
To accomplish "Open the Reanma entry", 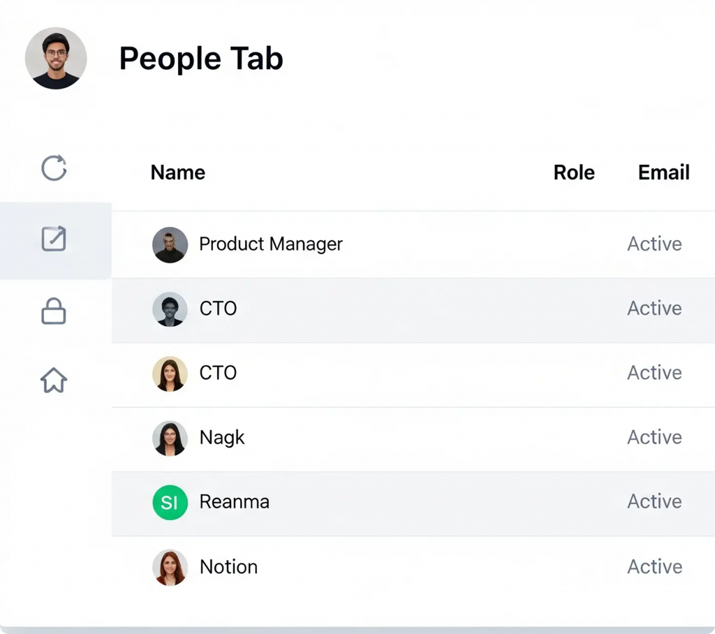I will click(x=235, y=502).
